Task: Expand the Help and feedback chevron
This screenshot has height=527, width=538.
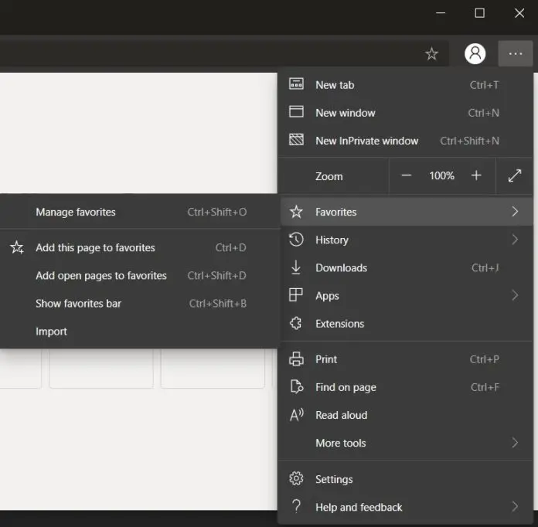Action: pos(514,507)
